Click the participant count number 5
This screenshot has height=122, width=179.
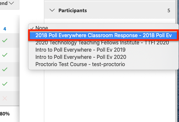(x=169, y=11)
